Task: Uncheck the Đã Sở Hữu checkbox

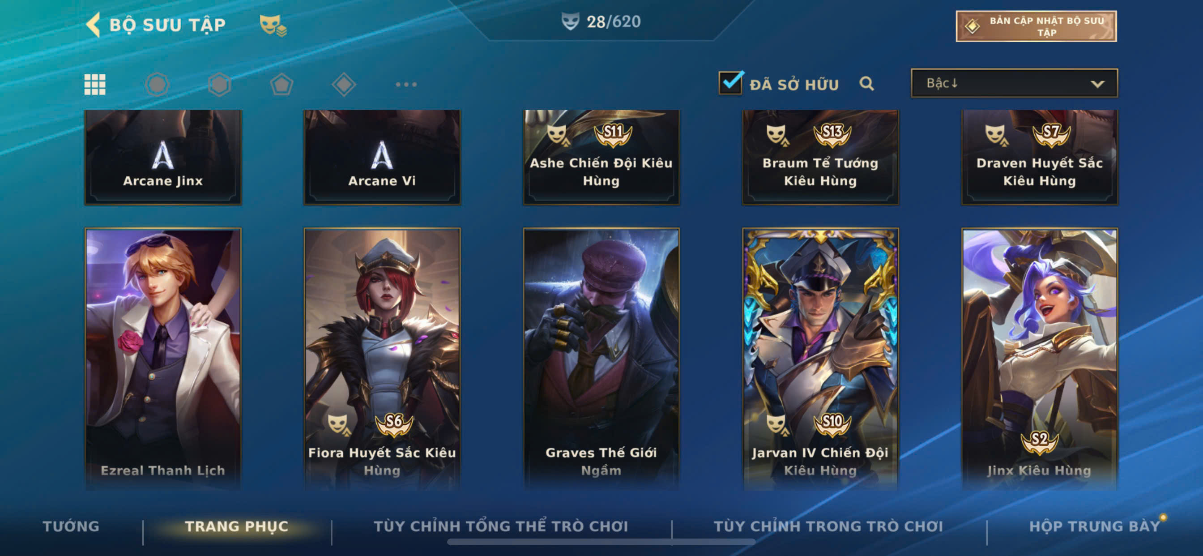Action: tap(730, 83)
